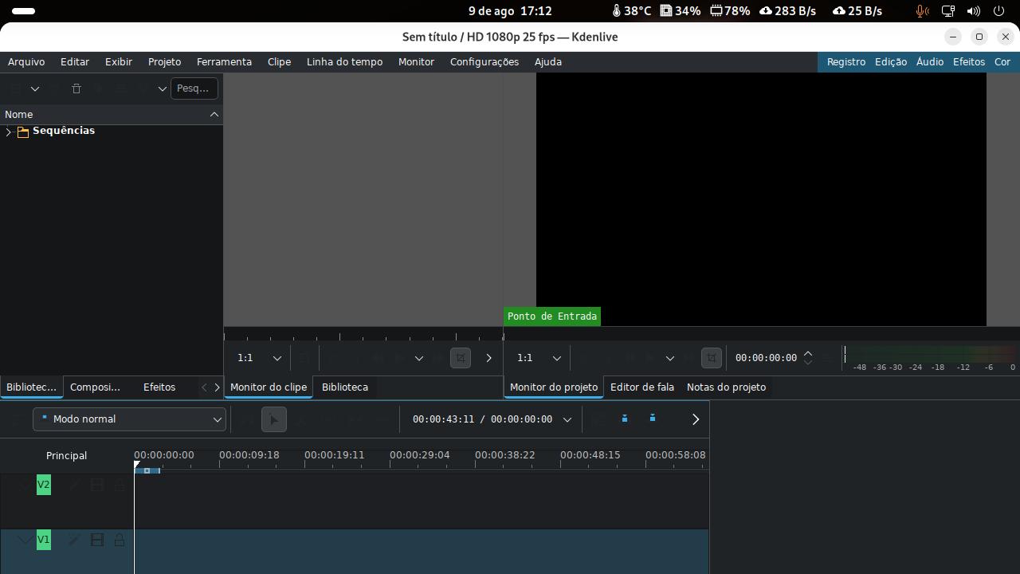The image size is (1020, 574).
Task: Click the second blue marker timeline toolbar icon
Action: (653, 419)
